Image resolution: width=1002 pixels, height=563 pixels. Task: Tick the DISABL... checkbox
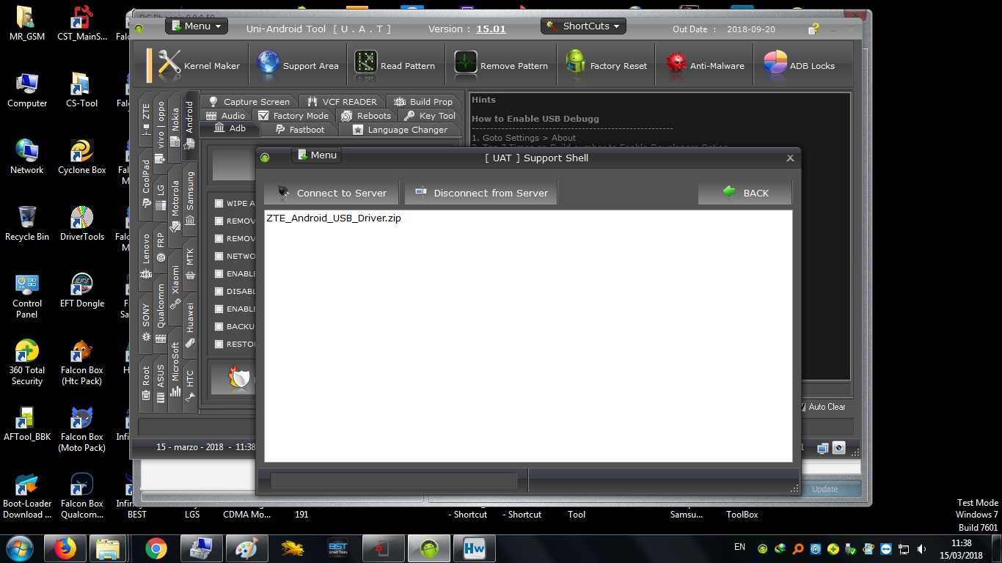coord(219,291)
